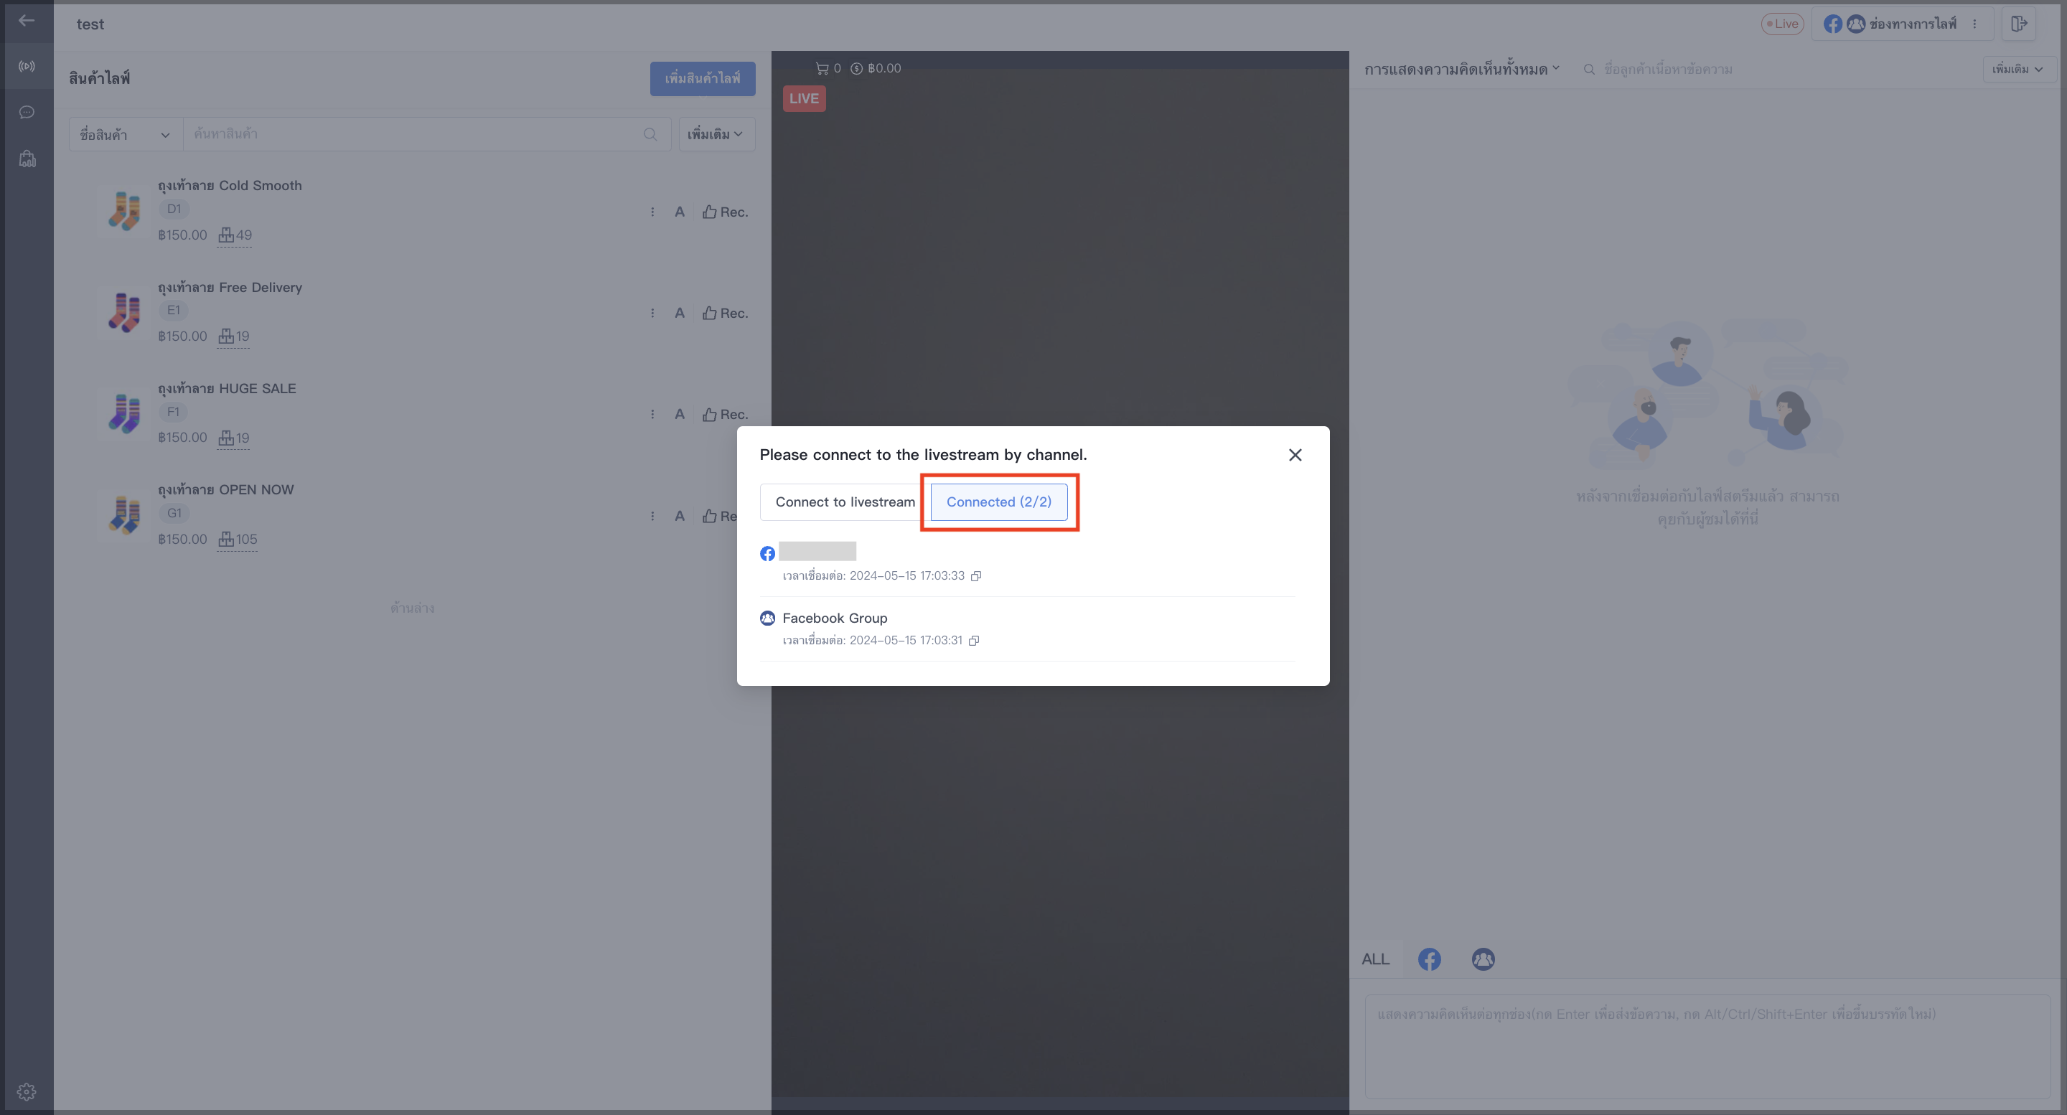Image resolution: width=2067 pixels, height=1115 pixels.
Task: Copy the Facebook Group connection time
Action: click(973, 641)
